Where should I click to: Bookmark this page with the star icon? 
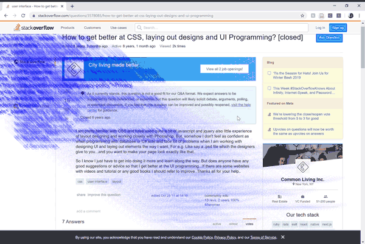pyautogui.click(x=302, y=16)
